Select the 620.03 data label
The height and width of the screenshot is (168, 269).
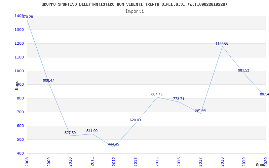tap(135, 120)
